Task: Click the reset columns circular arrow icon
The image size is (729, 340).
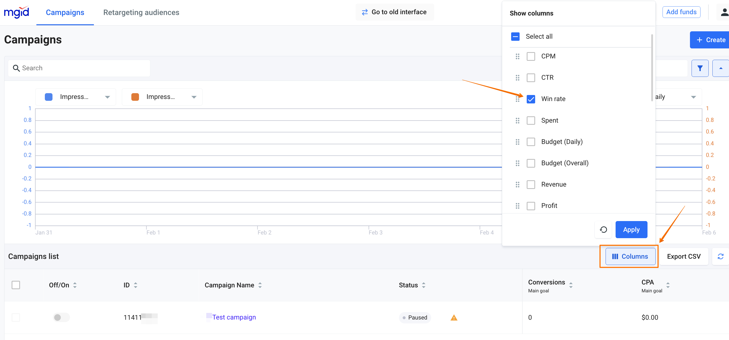Action: pyautogui.click(x=603, y=229)
